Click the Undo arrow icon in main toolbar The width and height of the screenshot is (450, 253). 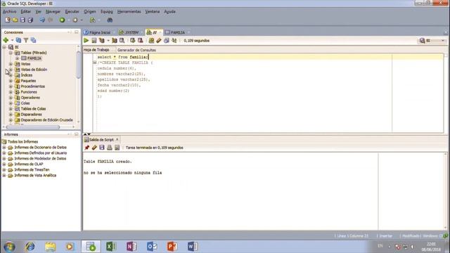(x=42, y=20)
